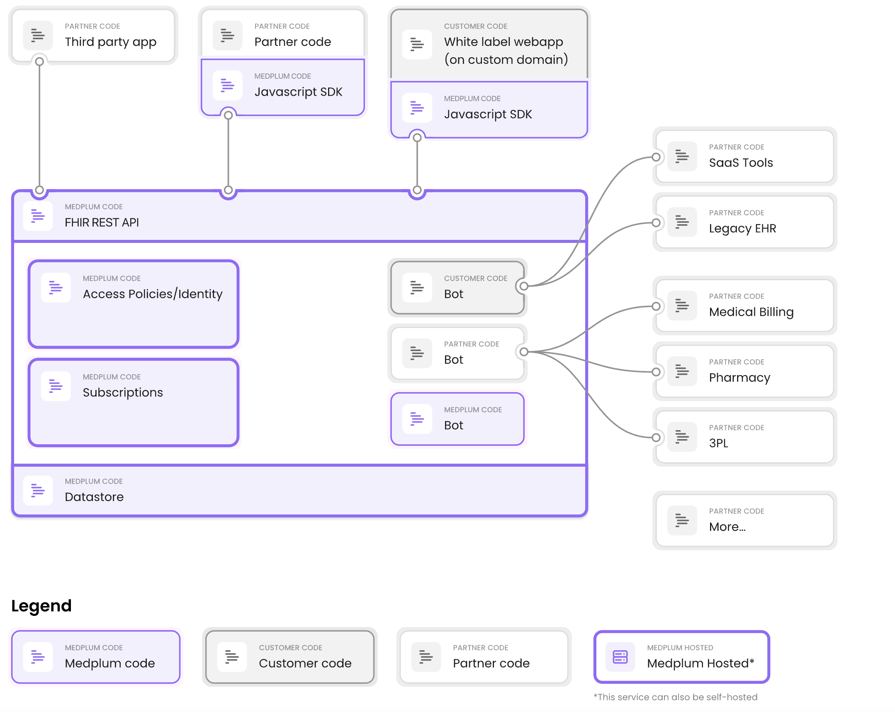Click the icon on Partner code card at top
This screenshot has height=712, width=895.
tap(228, 35)
